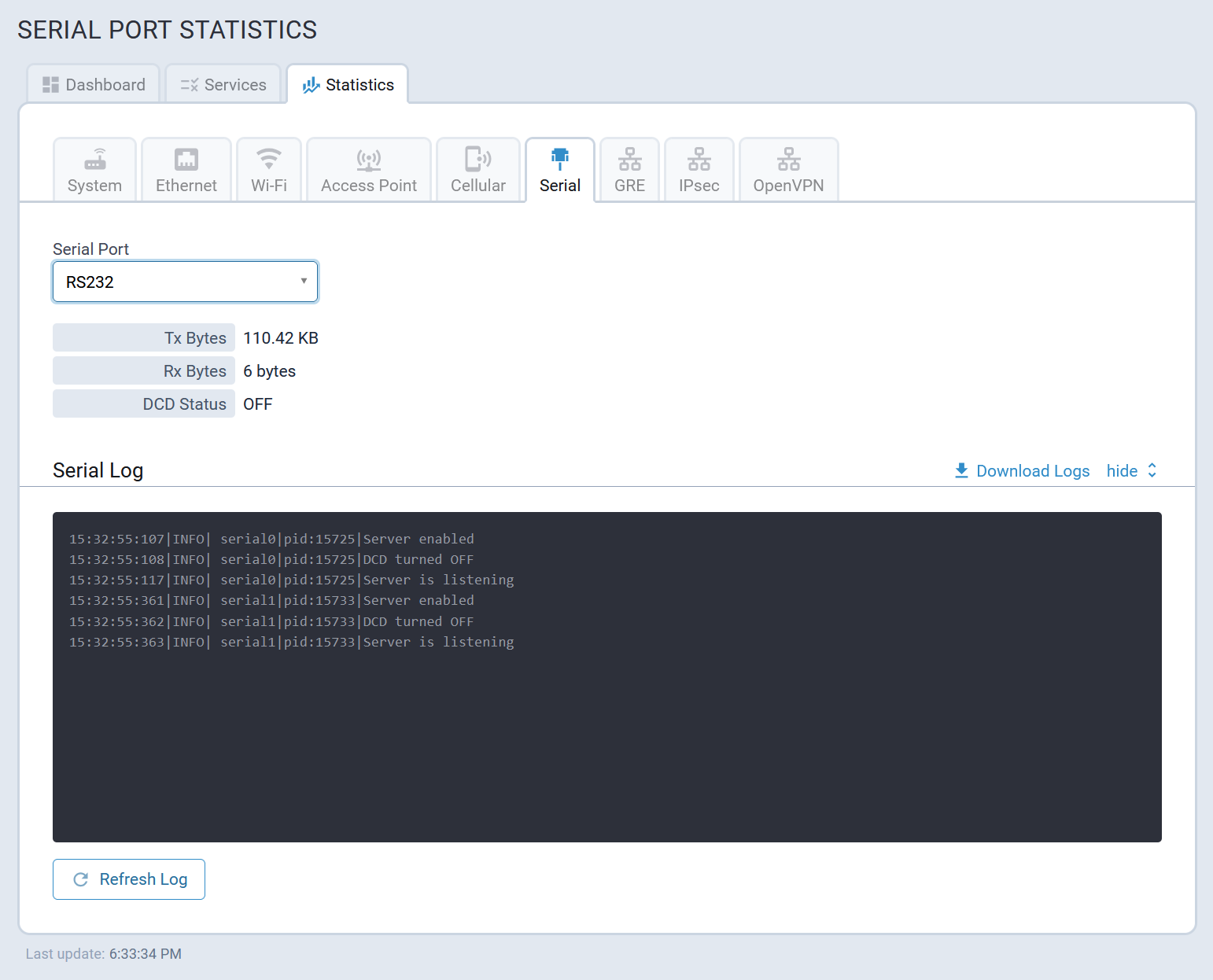Select the Wi-Fi signal icon
This screenshot has width=1213, height=980.
[269, 160]
